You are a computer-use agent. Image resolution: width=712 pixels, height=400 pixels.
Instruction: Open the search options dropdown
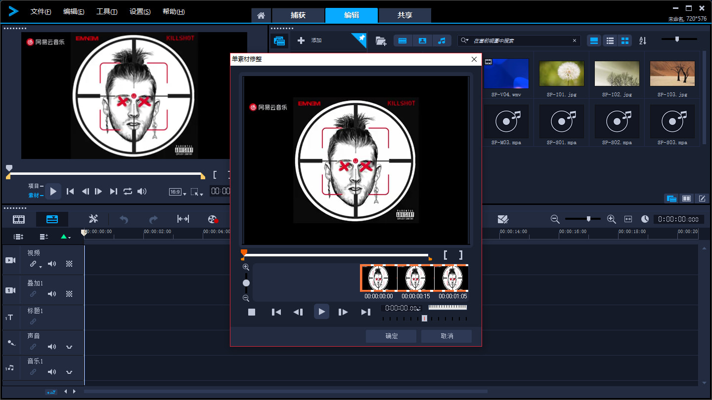click(464, 40)
